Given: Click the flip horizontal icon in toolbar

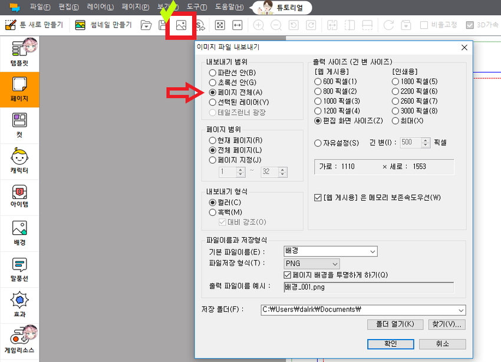Looking at the screenshot, I should (332, 25).
